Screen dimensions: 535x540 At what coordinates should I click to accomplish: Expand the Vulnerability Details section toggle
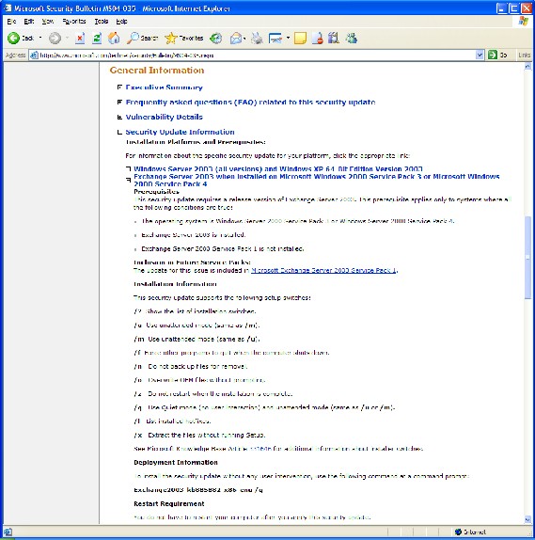pyautogui.click(x=119, y=117)
